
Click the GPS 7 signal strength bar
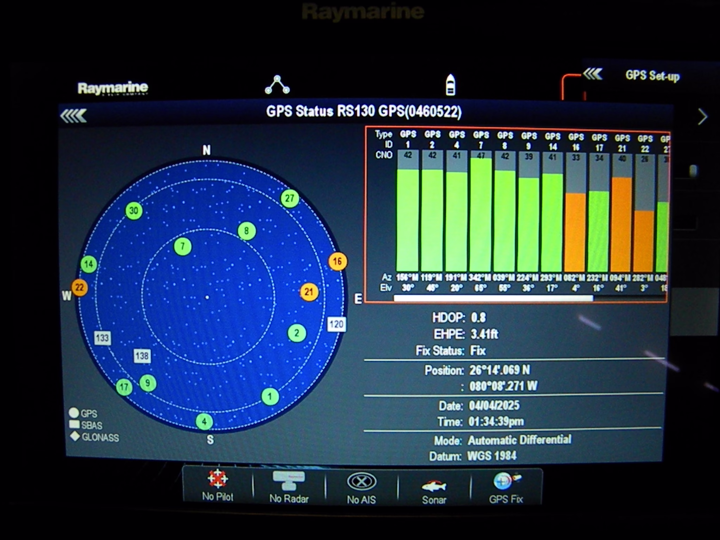481,215
